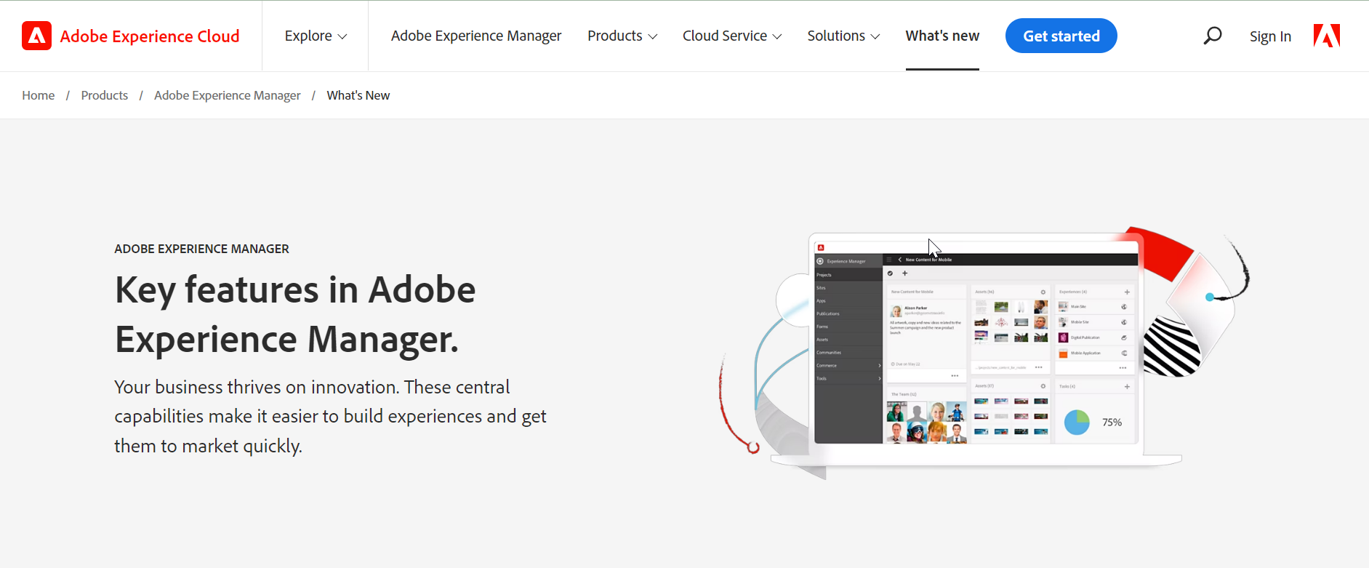Image resolution: width=1369 pixels, height=568 pixels.
Task: Open the Products menu in navigation bar
Action: pos(622,36)
